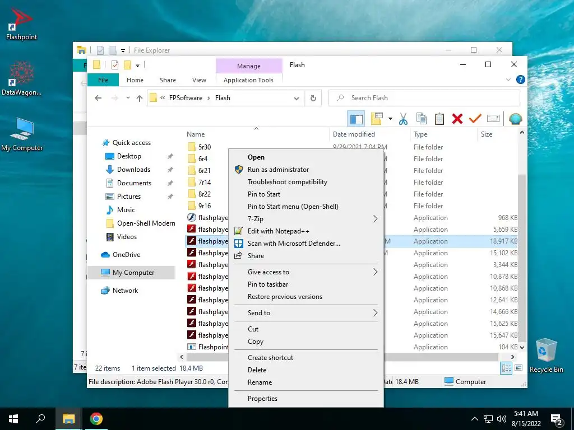Click the red X Delete toolbar icon
574x430 pixels.
tap(457, 119)
